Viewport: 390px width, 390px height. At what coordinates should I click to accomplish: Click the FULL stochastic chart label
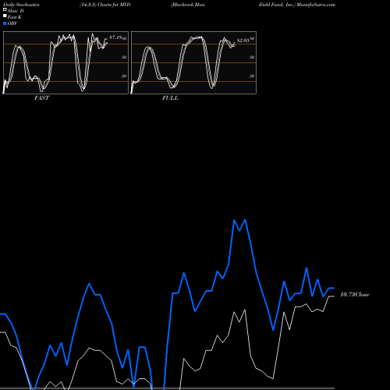click(x=170, y=98)
